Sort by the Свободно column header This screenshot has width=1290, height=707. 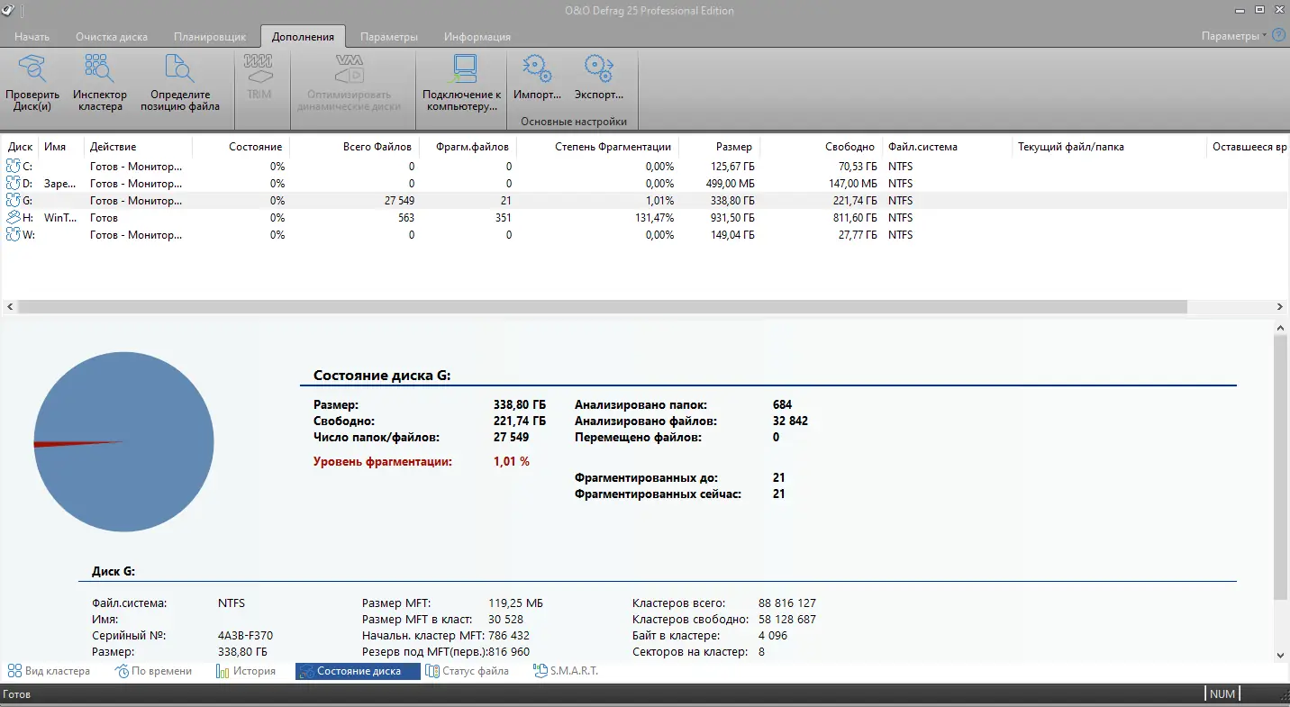[x=821, y=147]
